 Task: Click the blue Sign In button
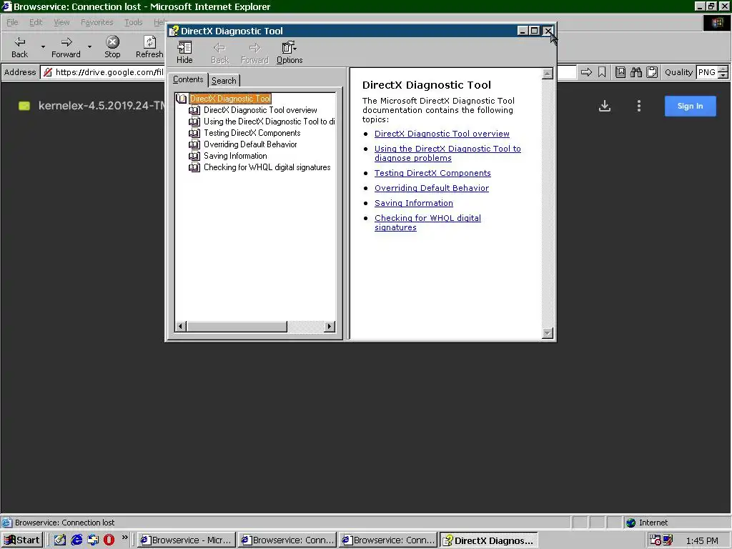(x=690, y=106)
